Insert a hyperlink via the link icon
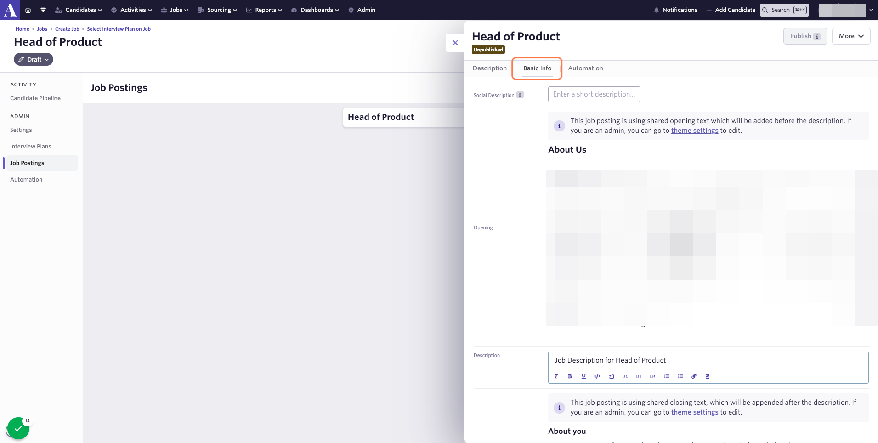This screenshot has width=878, height=443. pyautogui.click(x=694, y=376)
